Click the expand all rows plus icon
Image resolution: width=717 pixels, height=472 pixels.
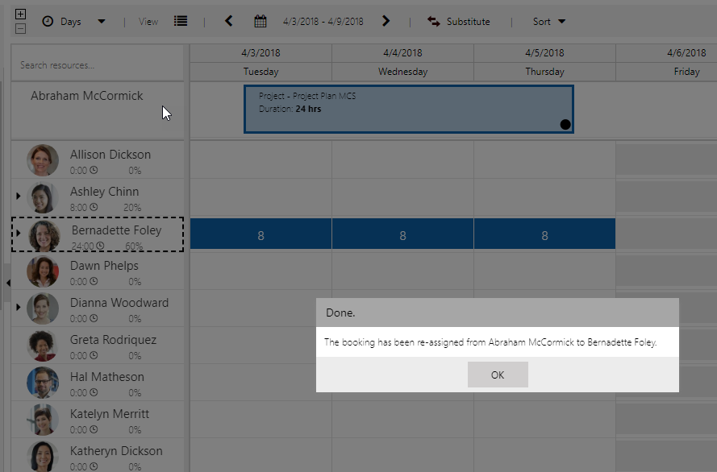[21, 14]
